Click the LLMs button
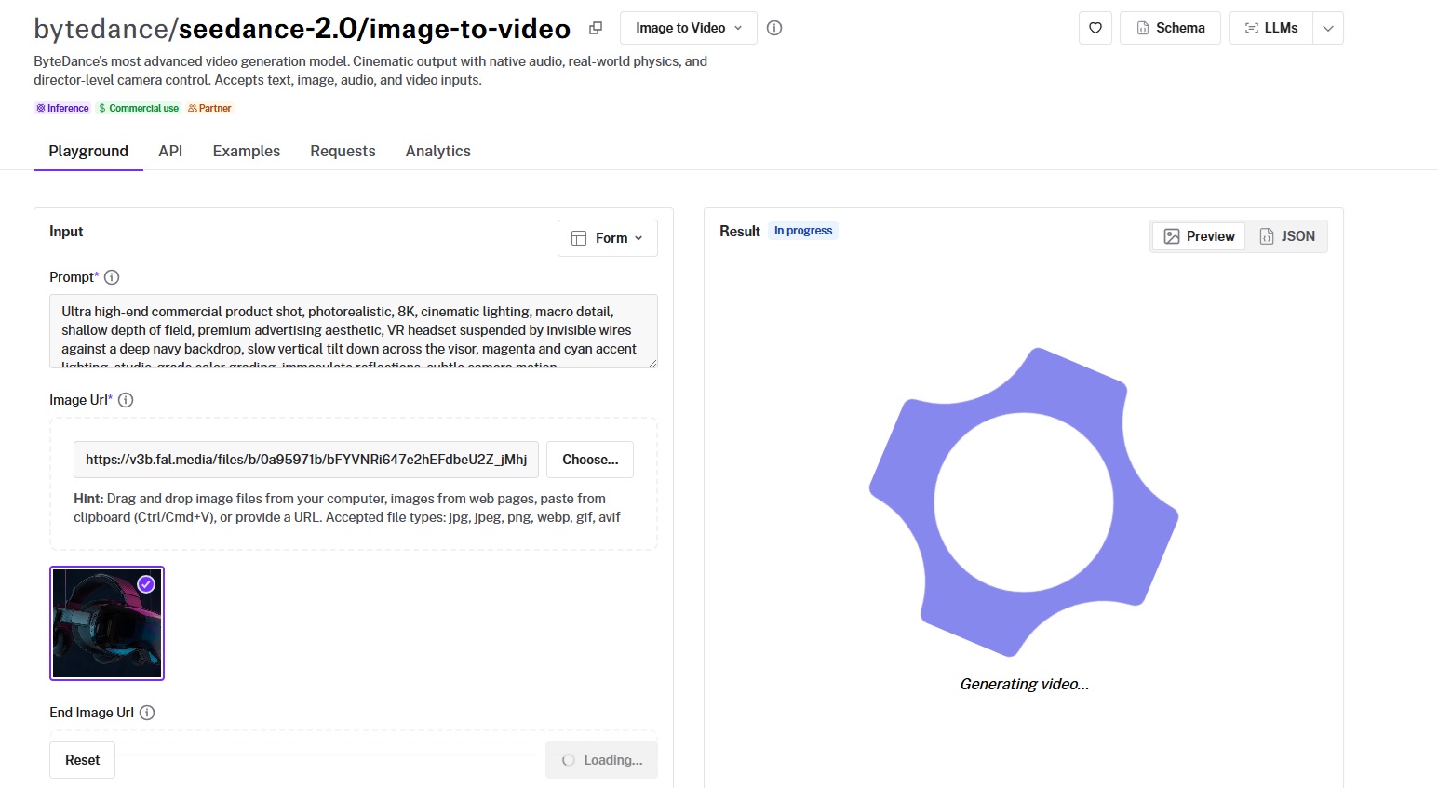The image size is (1438, 788). click(1270, 28)
